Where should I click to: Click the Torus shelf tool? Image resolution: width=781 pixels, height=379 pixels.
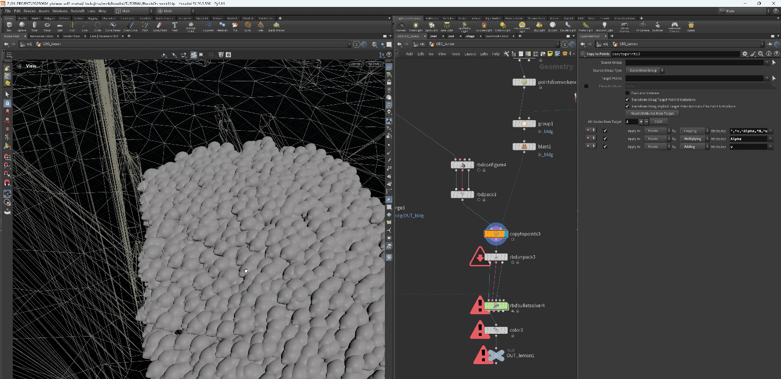(47, 26)
